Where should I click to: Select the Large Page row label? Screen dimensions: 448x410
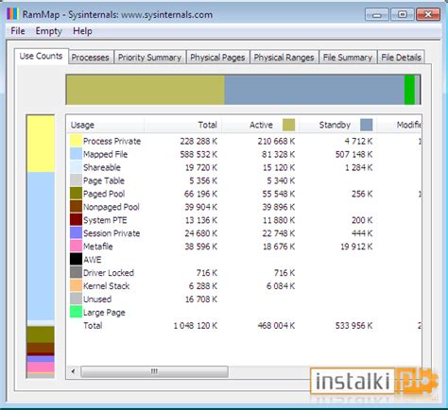[104, 313]
